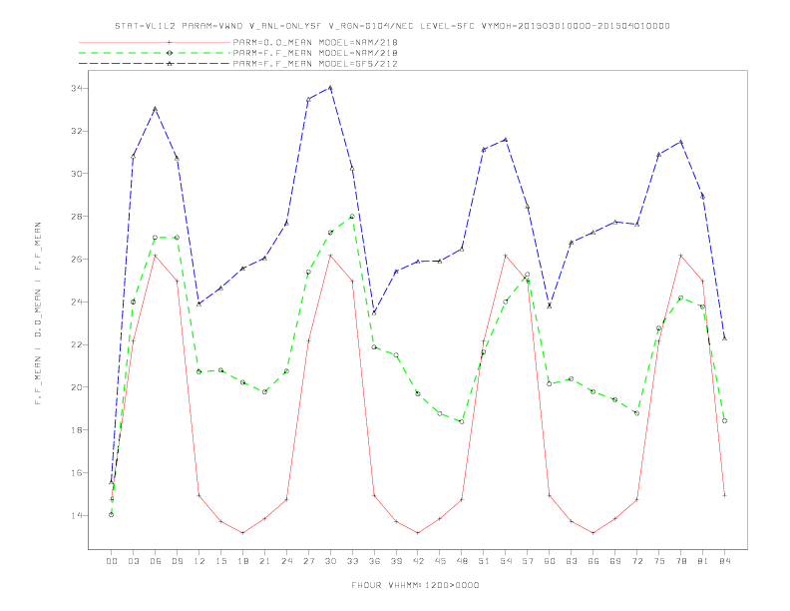
Task: Click y-axis tick label '26'
Action: coord(77,260)
